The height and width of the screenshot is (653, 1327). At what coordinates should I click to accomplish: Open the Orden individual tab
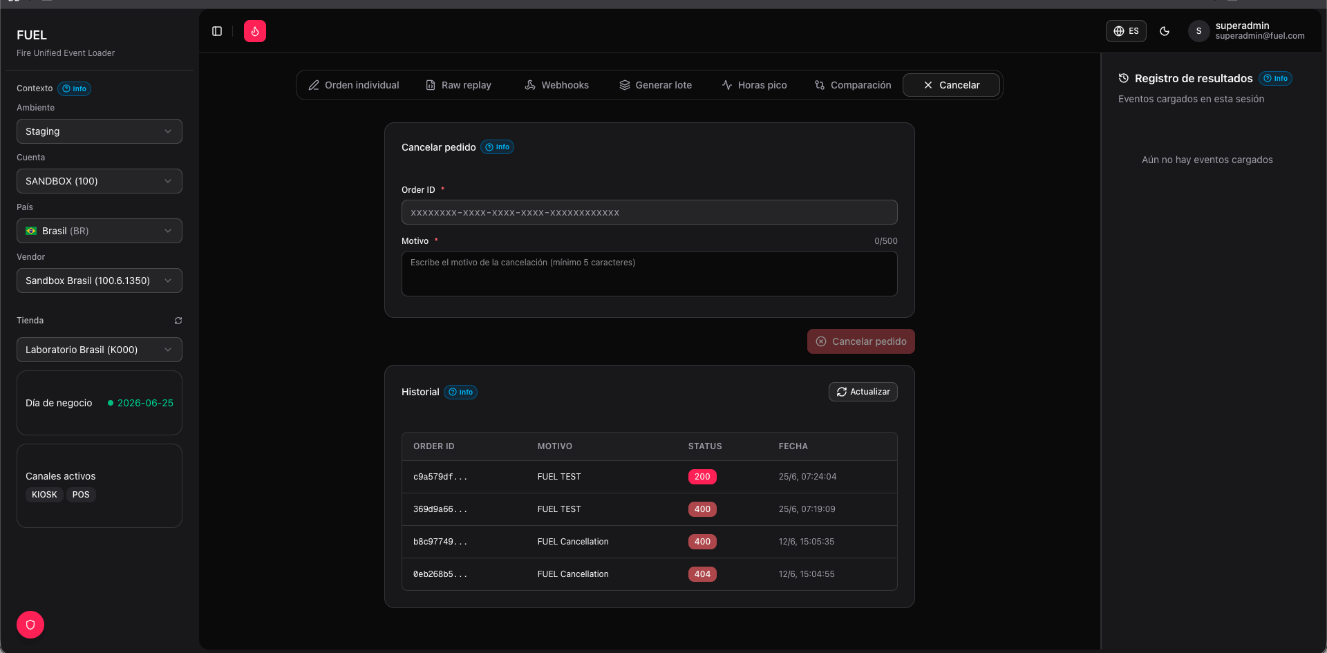tap(354, 85)
